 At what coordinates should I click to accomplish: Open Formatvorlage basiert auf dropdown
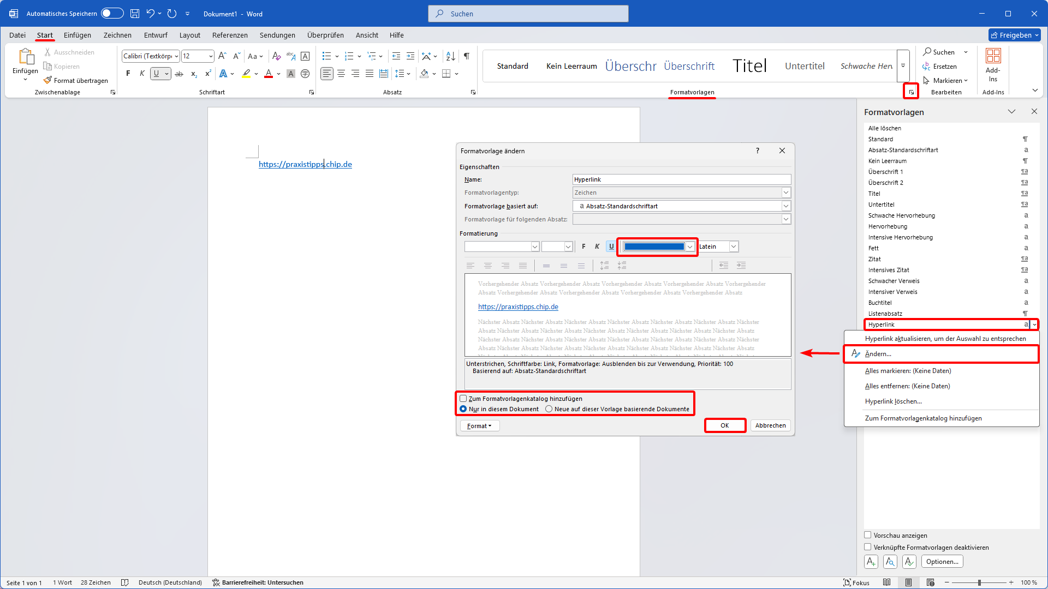click(x=785, y=206)
